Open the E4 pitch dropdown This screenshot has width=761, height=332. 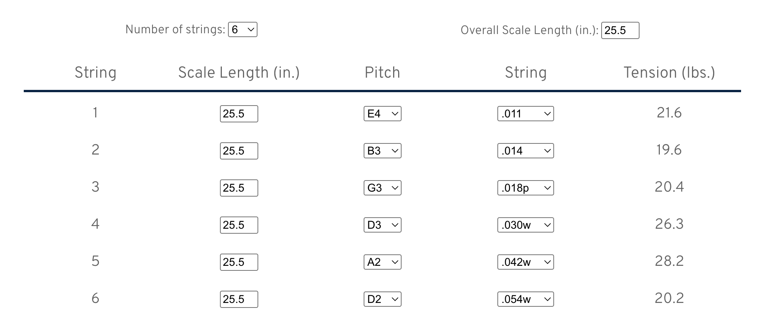tap(382, 114)
